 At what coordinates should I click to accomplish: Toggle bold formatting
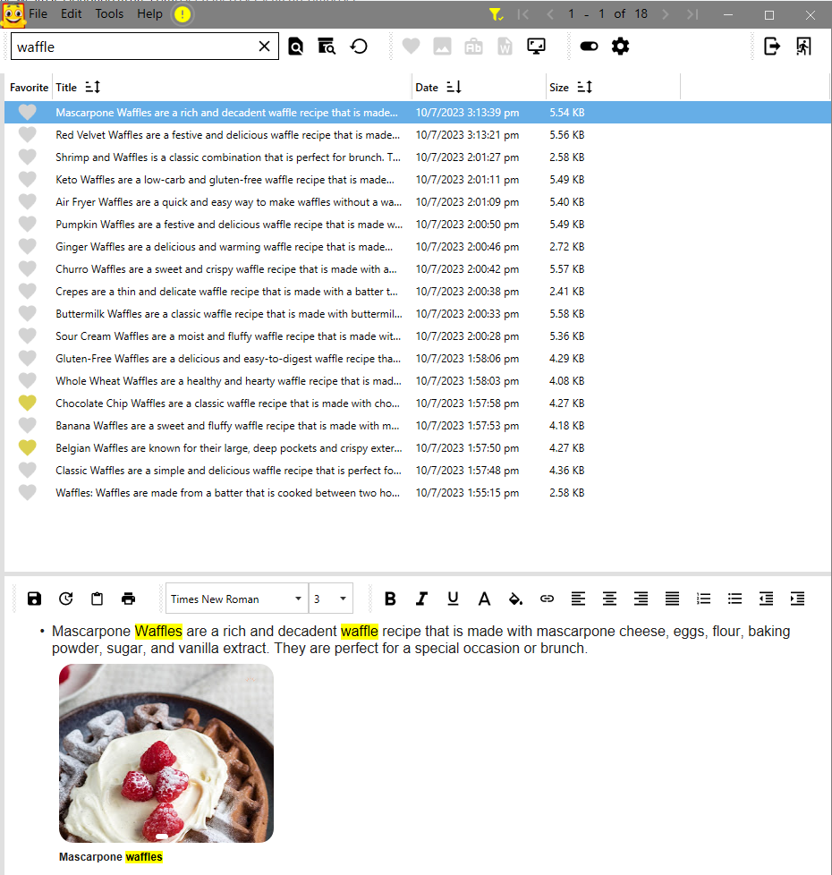[390, 599]
